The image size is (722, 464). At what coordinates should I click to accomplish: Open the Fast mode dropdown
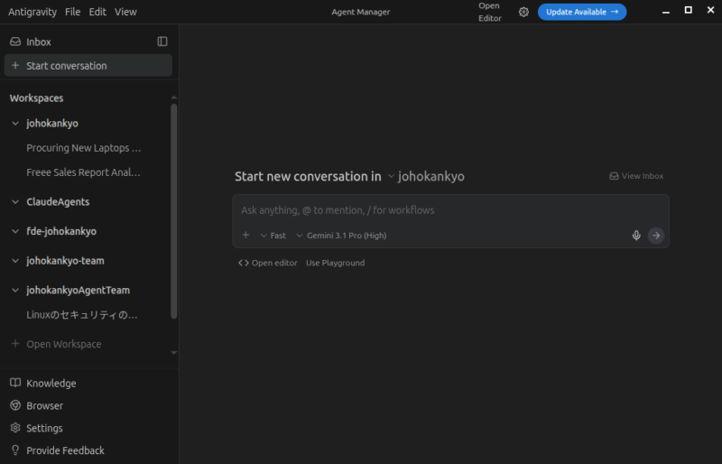[x=273, y=236]
